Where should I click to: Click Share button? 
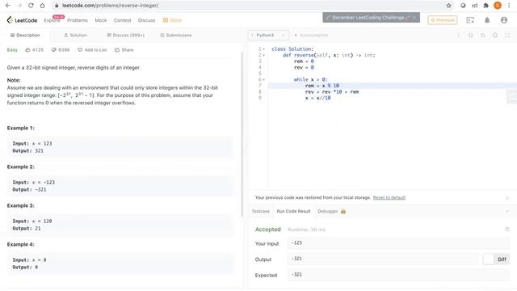(124, 50)
